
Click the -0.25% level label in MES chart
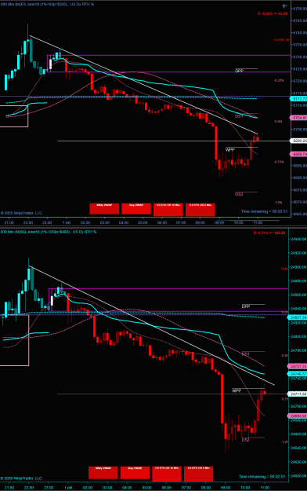(279, 80)
